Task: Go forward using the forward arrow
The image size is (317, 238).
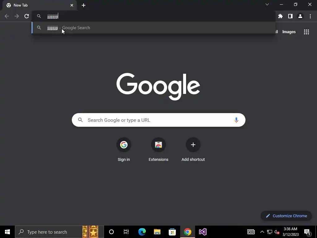Action: coord(17,16)
